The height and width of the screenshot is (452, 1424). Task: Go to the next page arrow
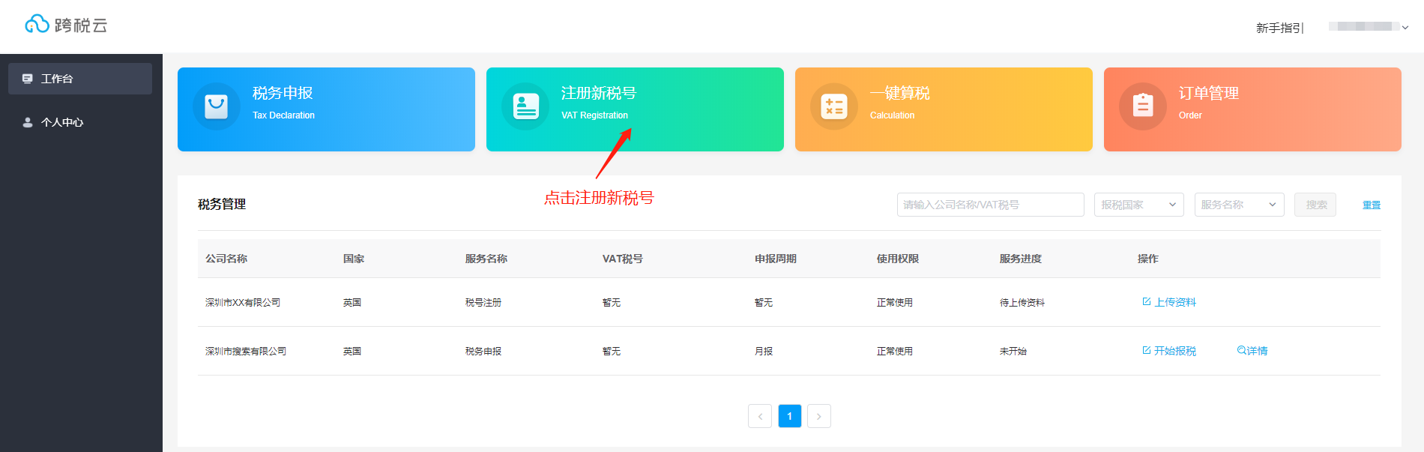pyautogui.click(x=819, y=416)
